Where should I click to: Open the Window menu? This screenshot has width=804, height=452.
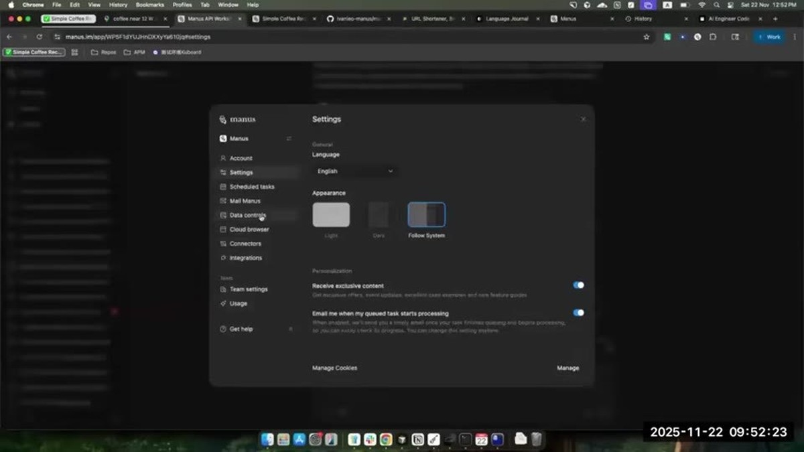228,5
